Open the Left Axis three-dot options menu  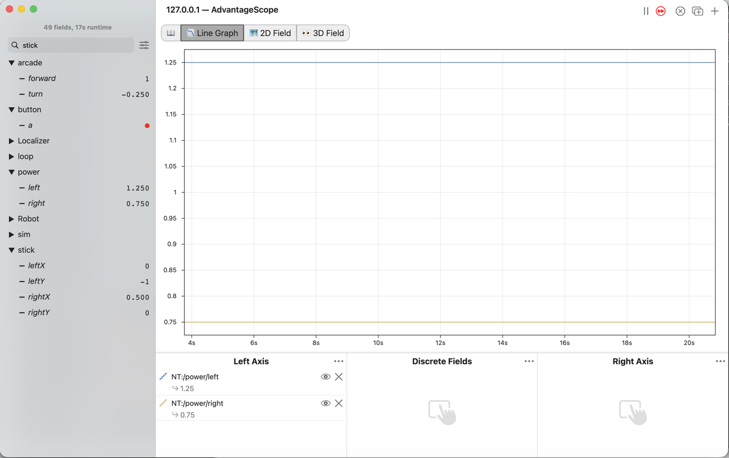pos(338,361)
